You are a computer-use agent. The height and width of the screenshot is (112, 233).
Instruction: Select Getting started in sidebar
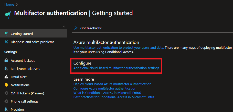pos(34,34)
